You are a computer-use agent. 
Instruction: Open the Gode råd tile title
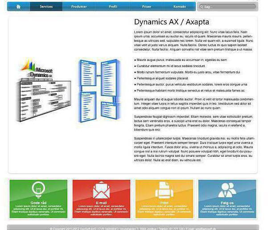click(38, 203)
